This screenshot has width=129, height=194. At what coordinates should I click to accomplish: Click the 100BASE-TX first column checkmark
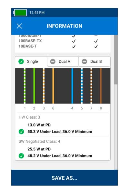point(74,41)
